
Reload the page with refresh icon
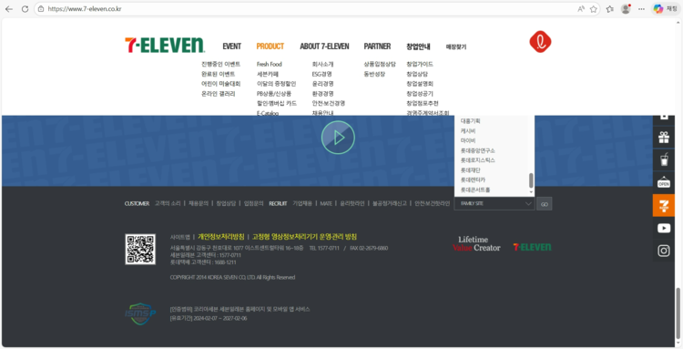[x=25, y=9]
